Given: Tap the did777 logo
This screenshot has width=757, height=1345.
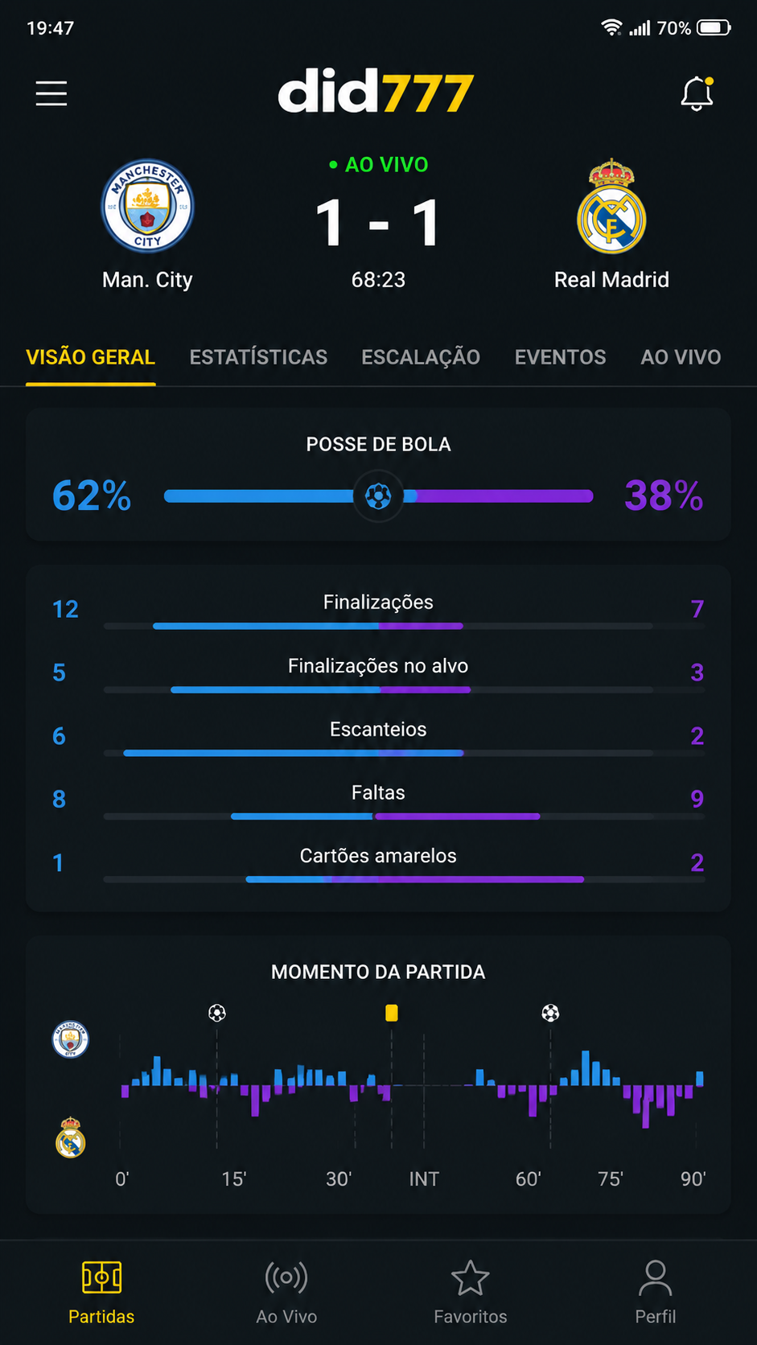Looking at the screenshot, I should [x=376, y=92].
